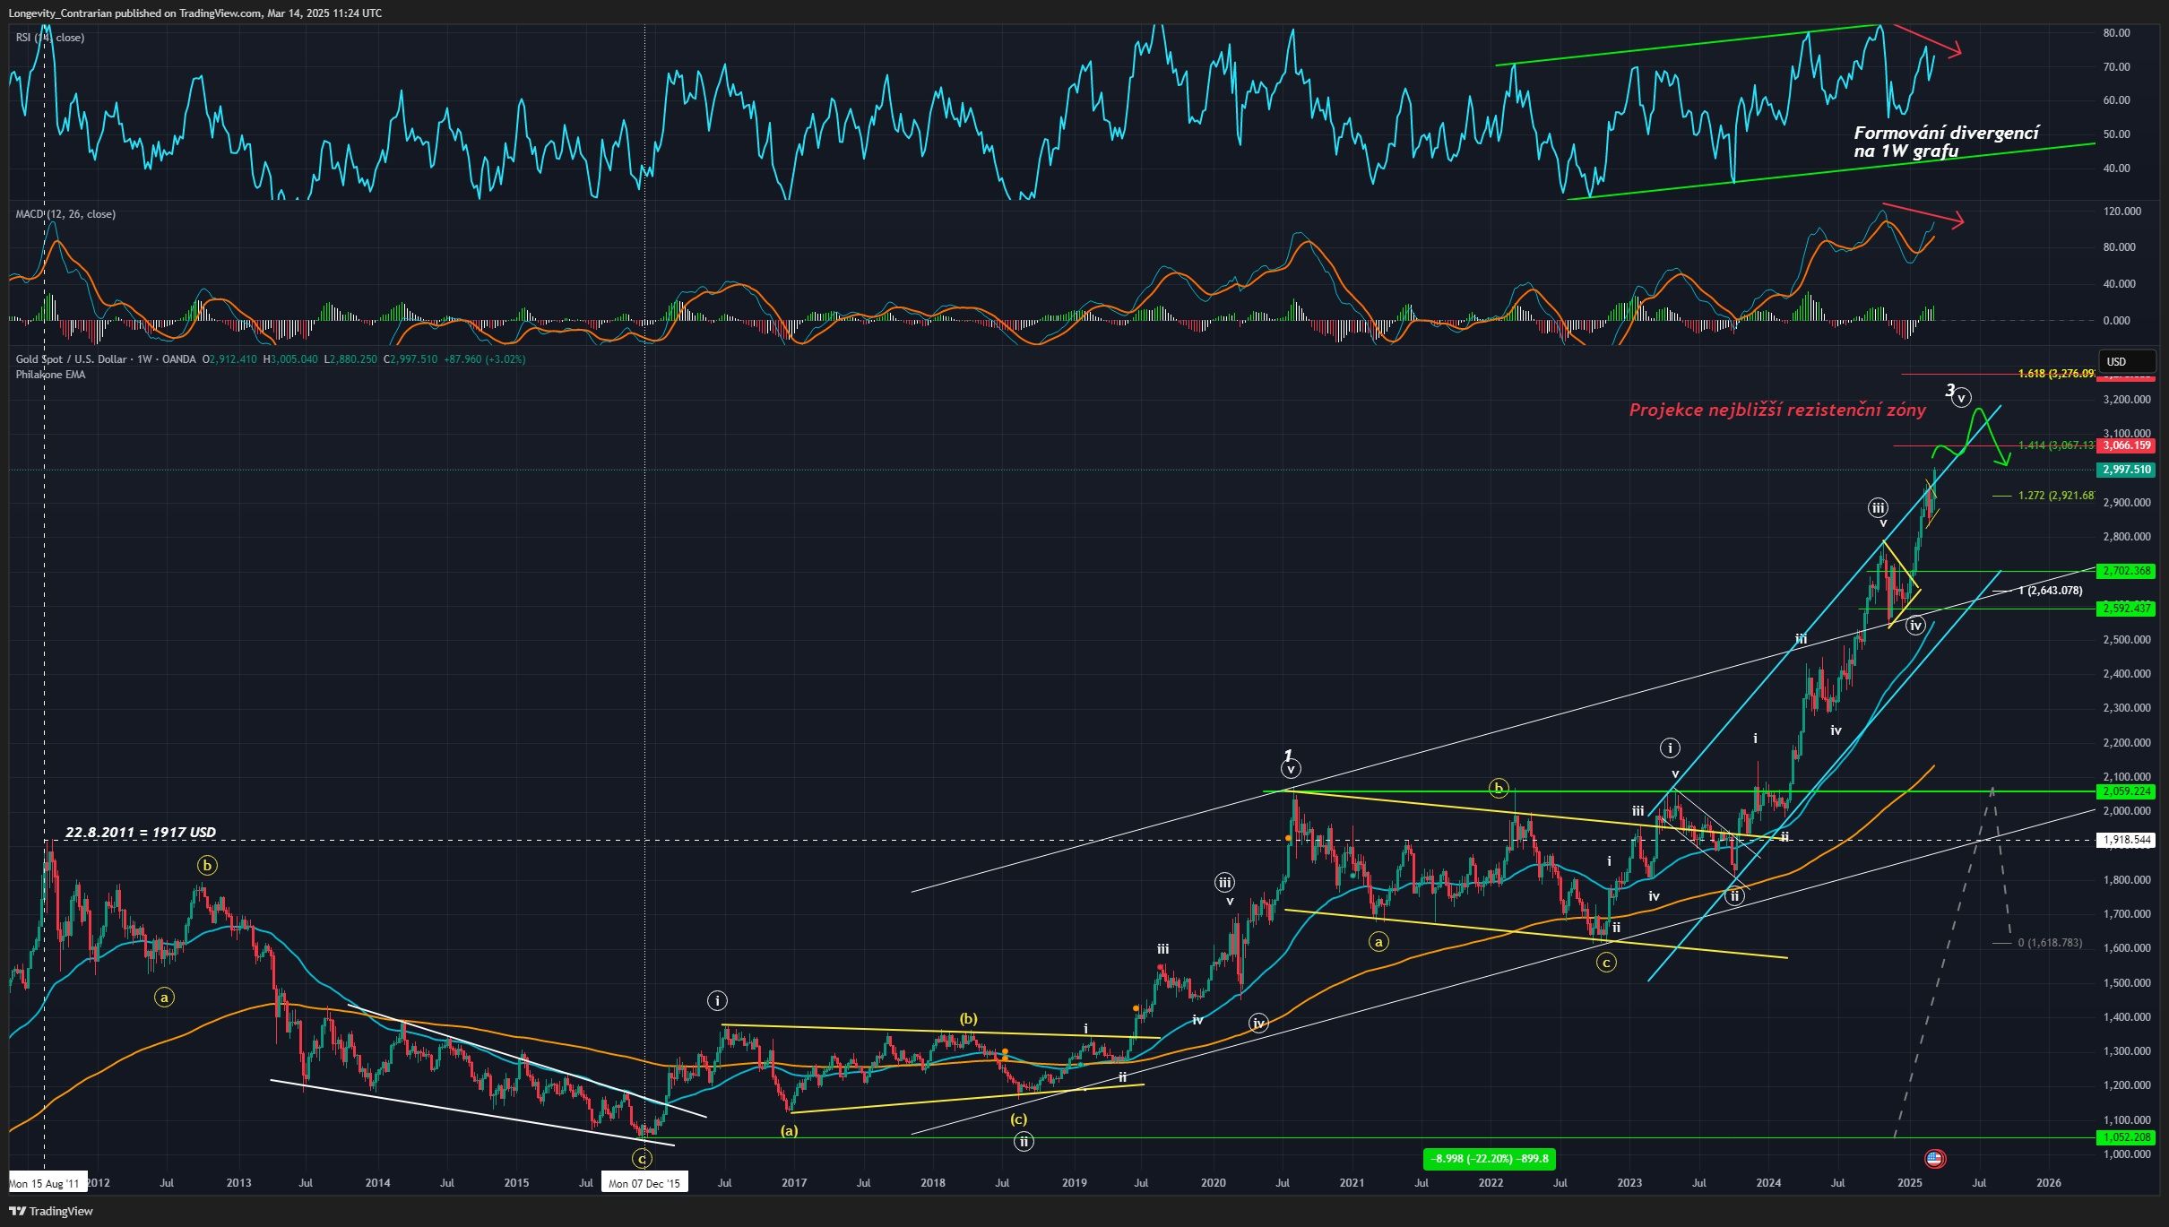Click the yellow (b) wave label near 2018
Image resolution: width=2169 pixels, height=1227 pixels.
[968, 1018]
